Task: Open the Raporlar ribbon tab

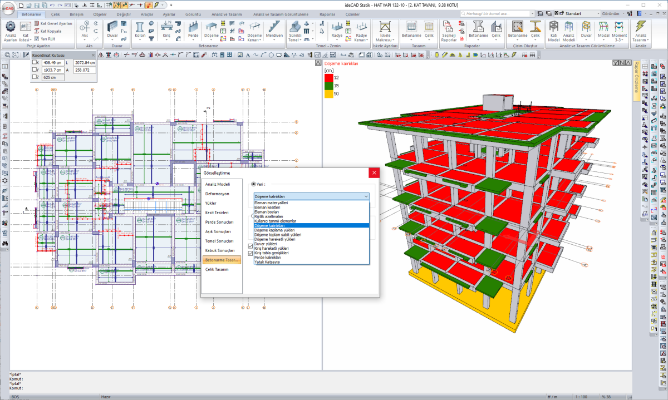Action: (327, 13)
